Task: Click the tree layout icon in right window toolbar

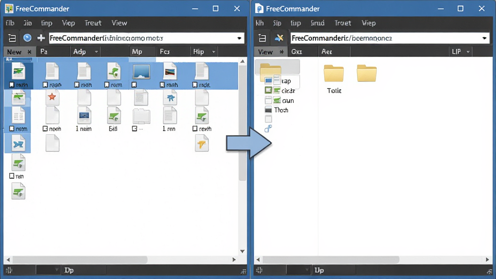Action: pyautogui.click(x=262, y=38)
